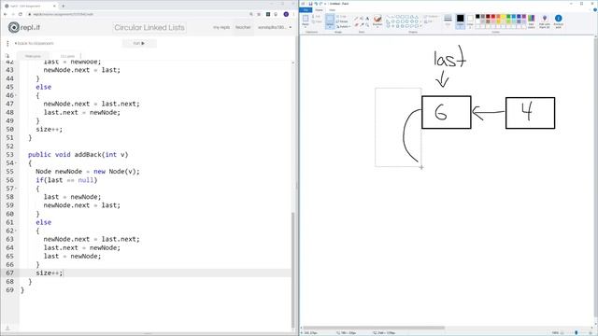Switch to the first editor file tab
Image resolution: width=598 pixels, height=336 pixels.
pyautogui.click(x=33, y=56)
